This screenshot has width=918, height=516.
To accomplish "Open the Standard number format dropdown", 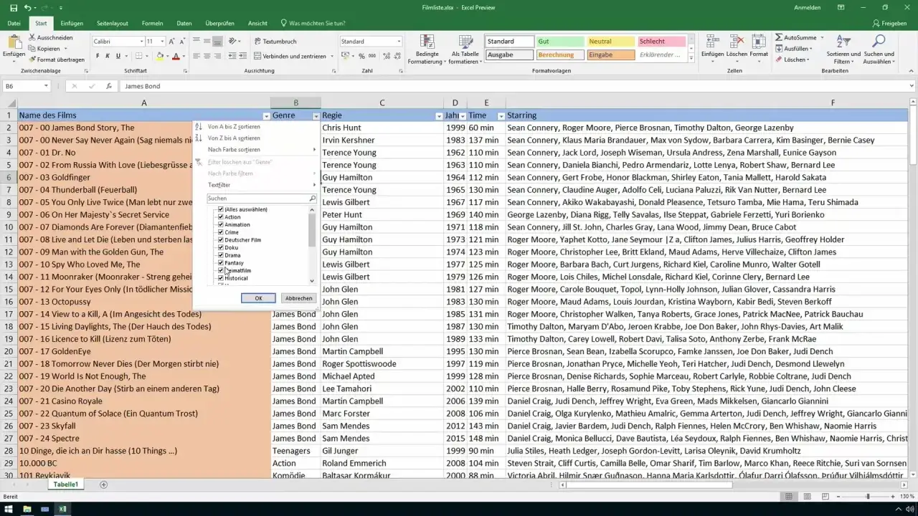I will coord(399,42).
